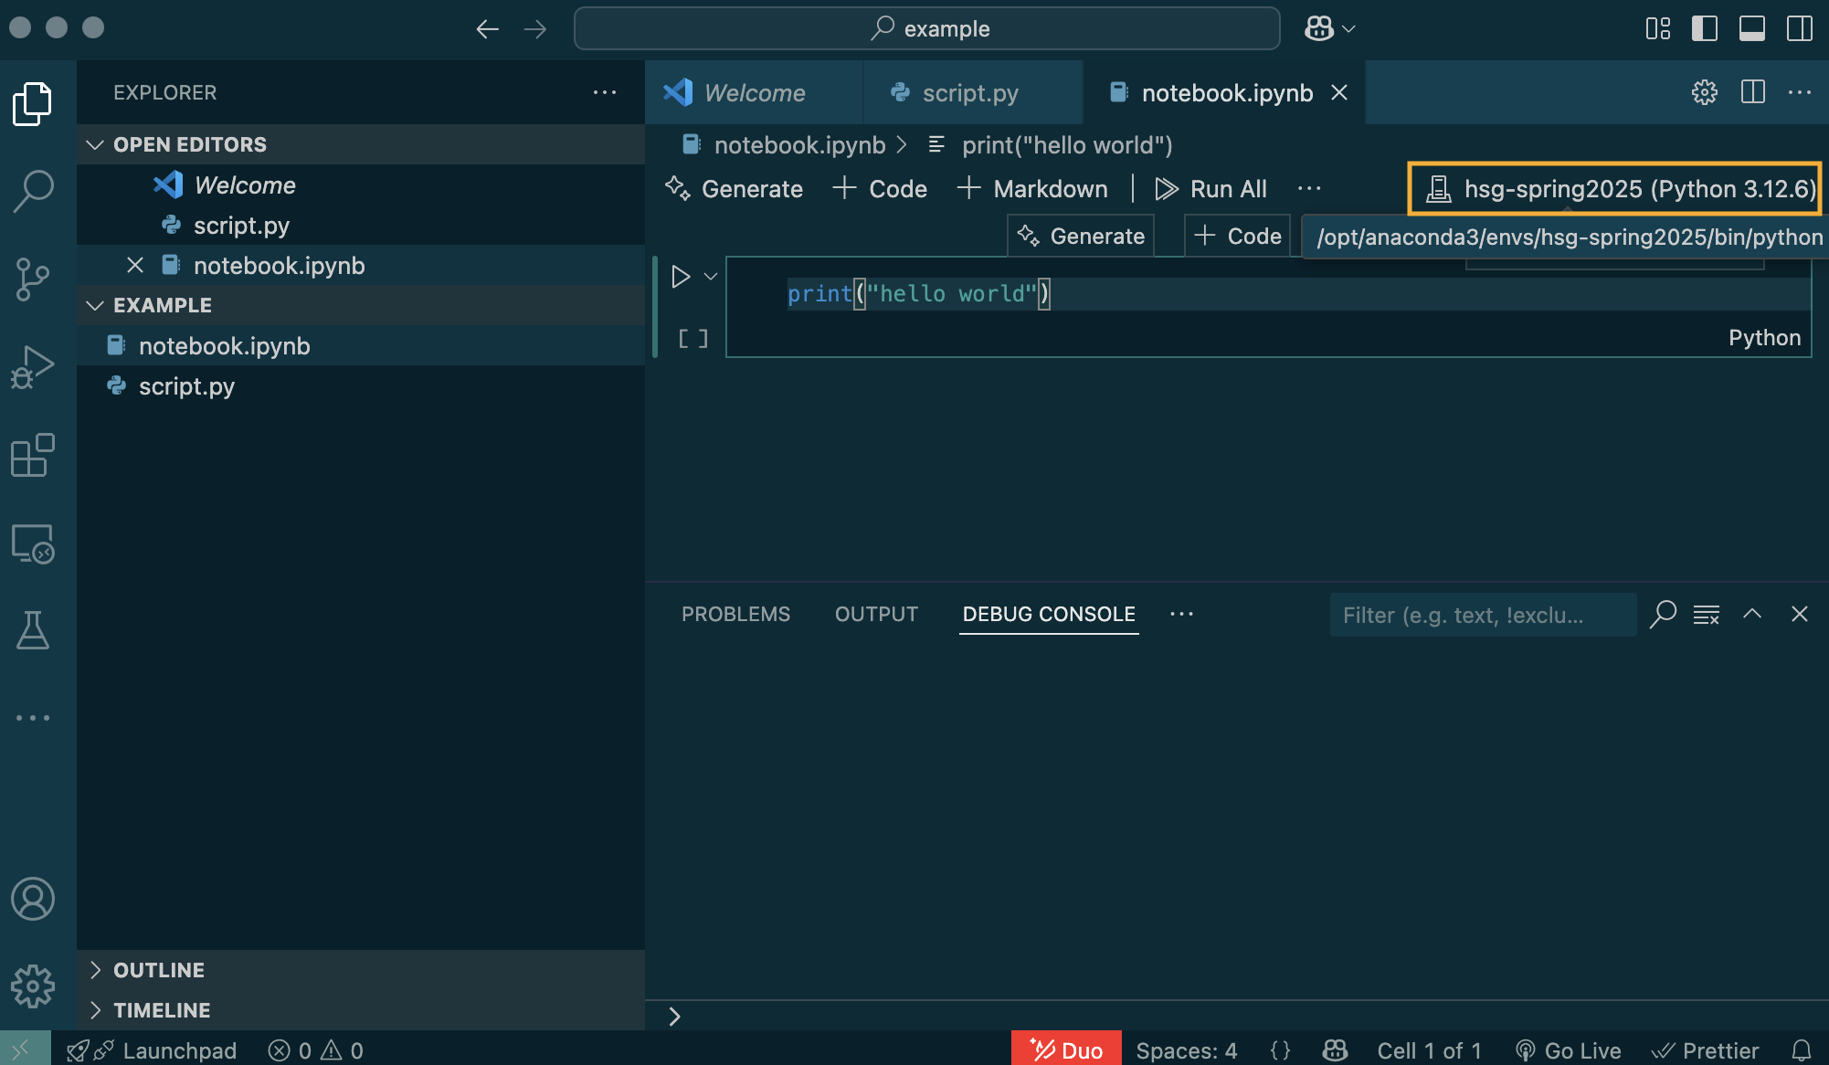Screen dimensions: 1829x1065
Task: Click the notifications bell in status bar
Action: point(1801,1050)
